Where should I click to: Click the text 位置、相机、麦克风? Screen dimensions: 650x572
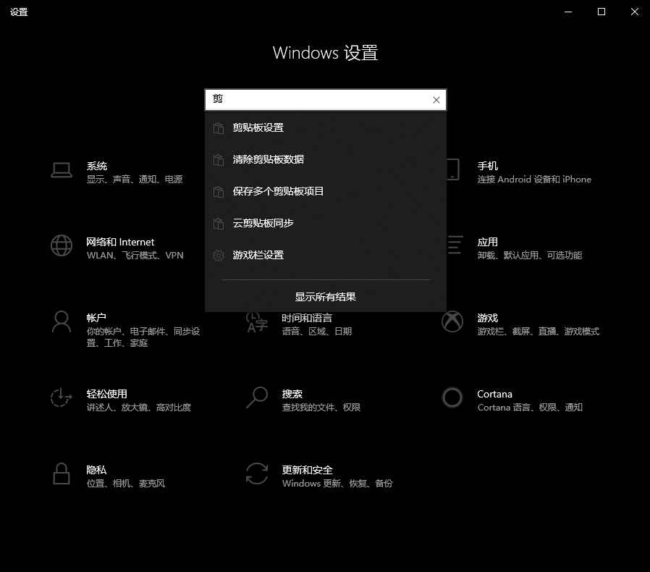(126, 483)
